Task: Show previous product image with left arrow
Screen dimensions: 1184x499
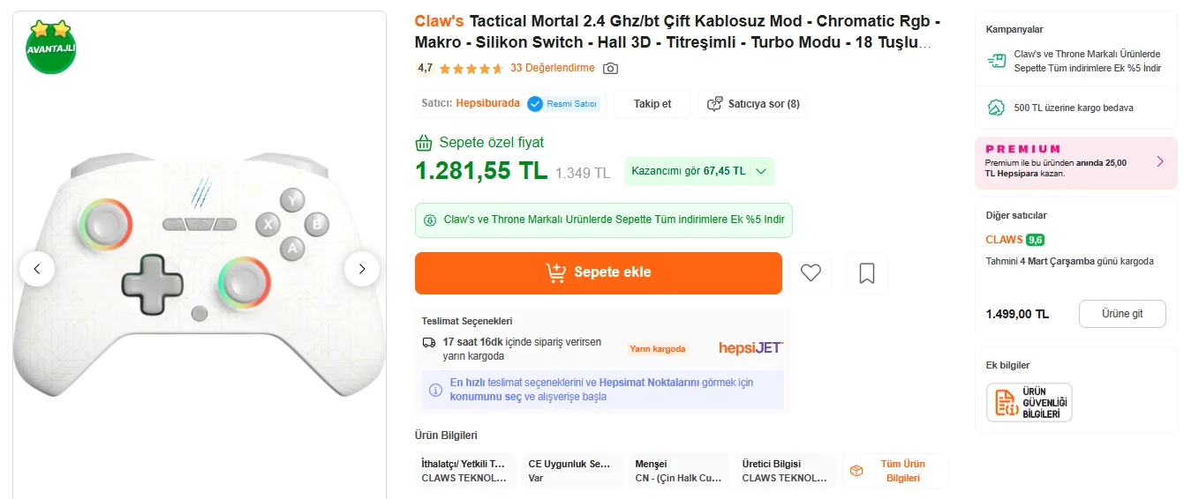Action: pyautogui.click(x=37, y=269)
